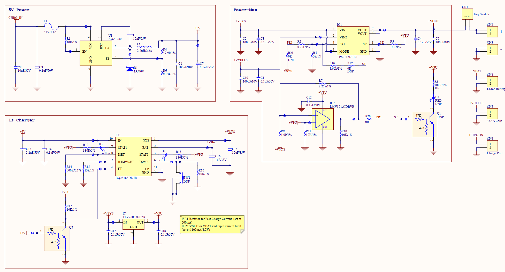Image resolution: width=505 pixels, height=272 pixels.
Task: Select the U1 AOZ1280 regulator component
Action: [x=96, y=53]
